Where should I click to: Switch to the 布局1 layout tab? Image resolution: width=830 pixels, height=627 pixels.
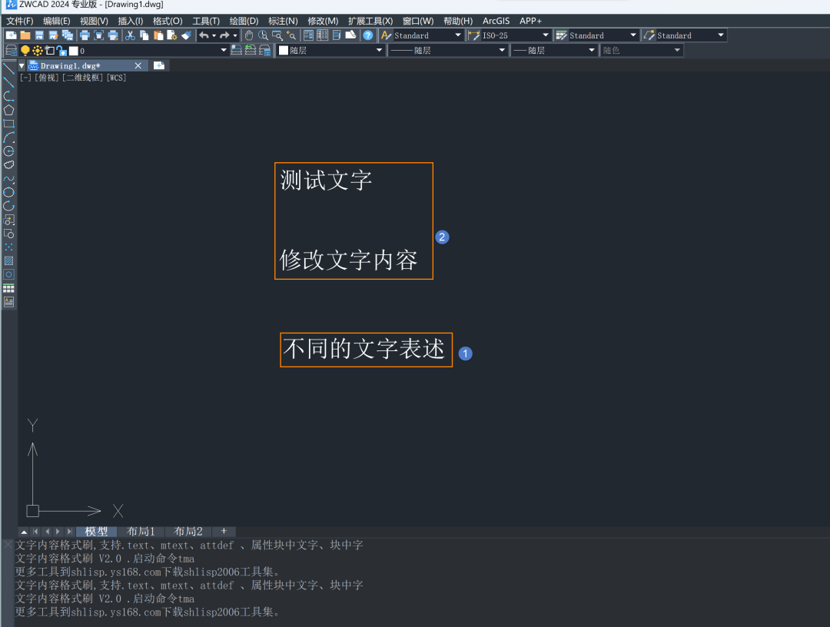click(141, 531)
